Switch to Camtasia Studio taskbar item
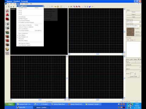This screenshot has height=109, width=146. tap(25, 104)
